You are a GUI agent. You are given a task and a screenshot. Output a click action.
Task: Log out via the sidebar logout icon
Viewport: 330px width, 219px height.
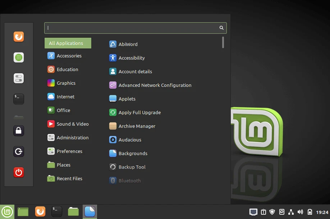[x=18, y=151]
